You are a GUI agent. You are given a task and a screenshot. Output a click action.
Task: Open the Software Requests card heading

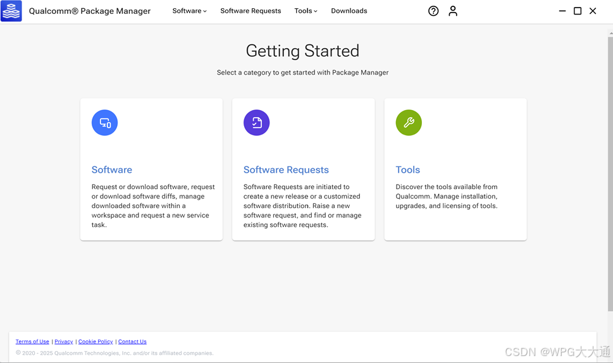(286, 169)
